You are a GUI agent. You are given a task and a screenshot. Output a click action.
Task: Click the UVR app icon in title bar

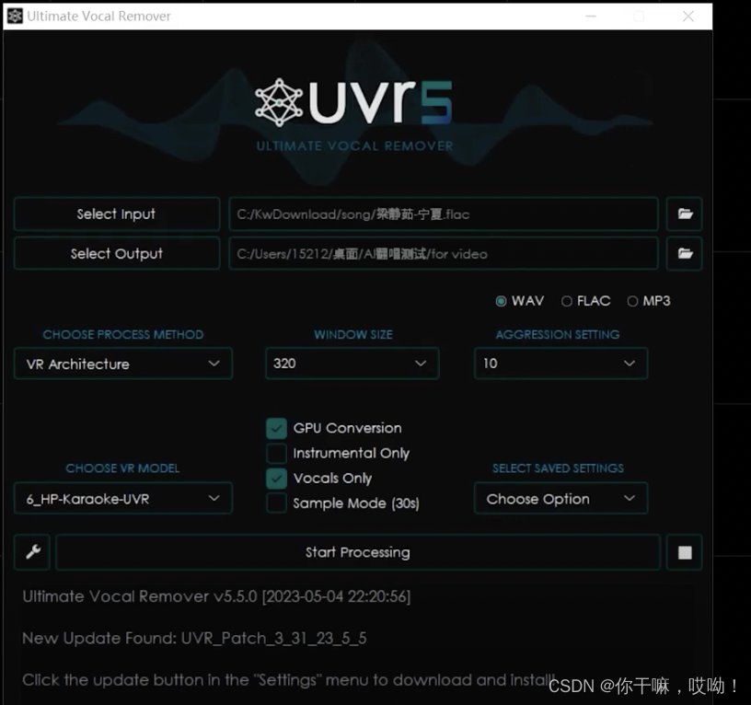15,16
